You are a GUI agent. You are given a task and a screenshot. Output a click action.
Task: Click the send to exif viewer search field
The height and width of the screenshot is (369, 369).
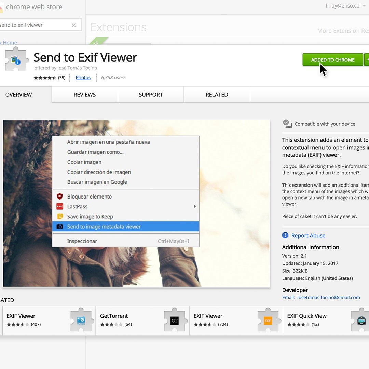coord(40,25)
